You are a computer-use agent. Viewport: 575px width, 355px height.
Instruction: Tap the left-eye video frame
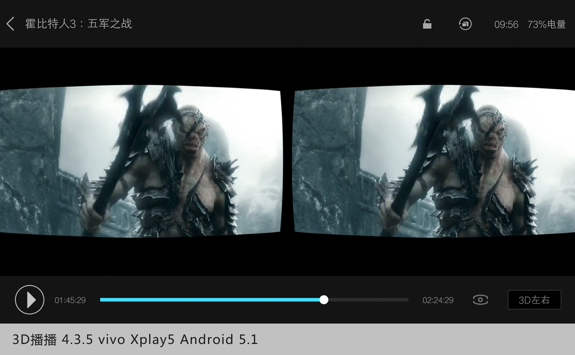(x=141, y=161)
